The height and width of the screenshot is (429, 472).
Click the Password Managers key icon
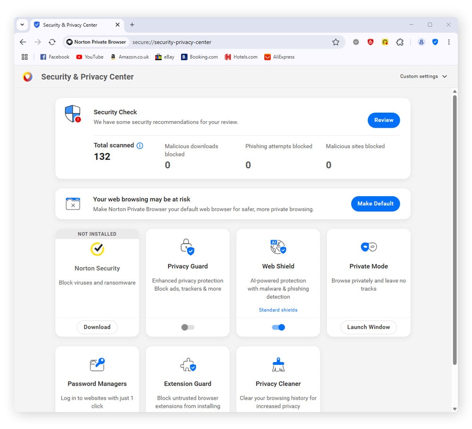[97, 364]
